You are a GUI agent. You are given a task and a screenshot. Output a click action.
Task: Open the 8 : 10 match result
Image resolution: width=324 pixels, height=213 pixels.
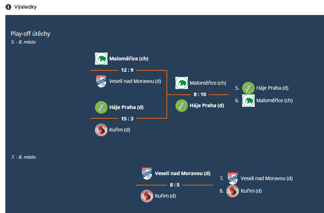coord(200,95)
